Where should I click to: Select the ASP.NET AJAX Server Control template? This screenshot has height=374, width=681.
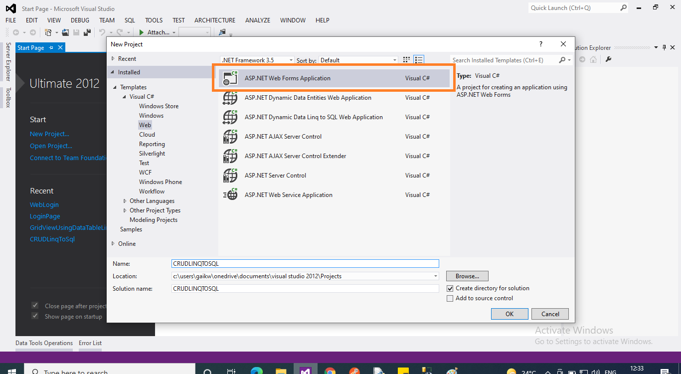334,137
